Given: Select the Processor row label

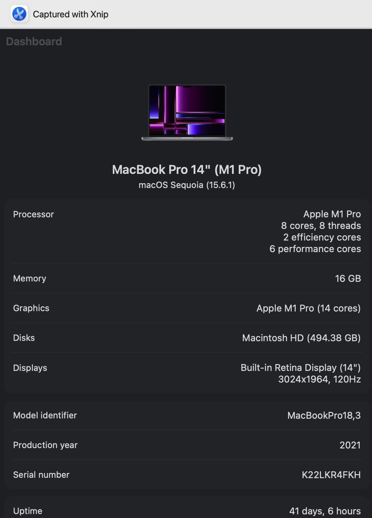Looking at the screenshot, I should click(x=33, y=214).
